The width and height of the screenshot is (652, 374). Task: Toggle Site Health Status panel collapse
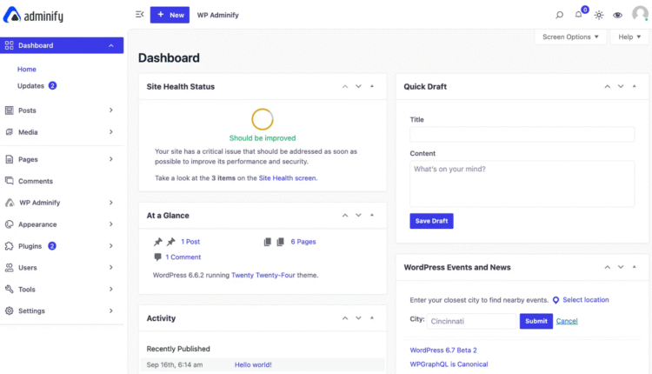point(372,86)
